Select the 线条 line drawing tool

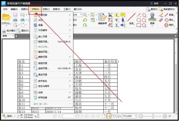tap(132, 19)
